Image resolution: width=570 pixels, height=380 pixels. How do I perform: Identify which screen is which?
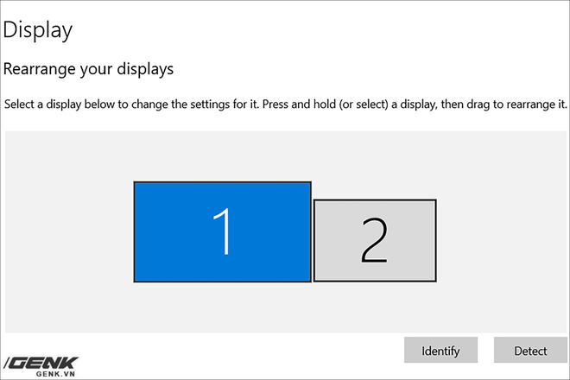(x=440, y=351)
